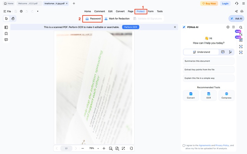Open the OCR recommended tool
Image resolution: width=247 pixels, height=154 pixels.
tap(209, 95)
